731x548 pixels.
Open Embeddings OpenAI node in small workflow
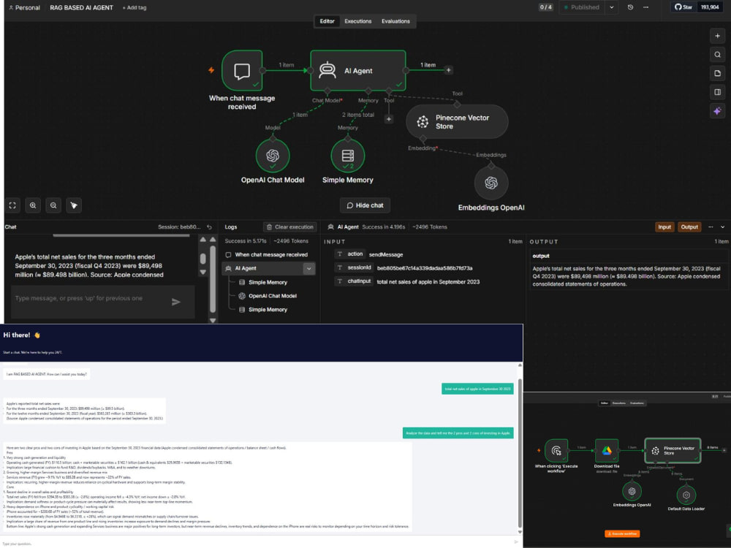pos(632,491)
